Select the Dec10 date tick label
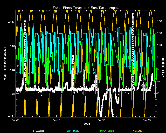Image resolution: width=166 pixels, height=133 pixels. tap(56, 120)
